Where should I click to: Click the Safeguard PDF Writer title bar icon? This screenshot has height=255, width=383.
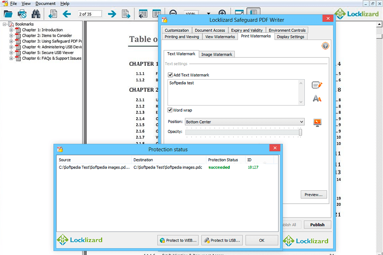tap(165, 20)
